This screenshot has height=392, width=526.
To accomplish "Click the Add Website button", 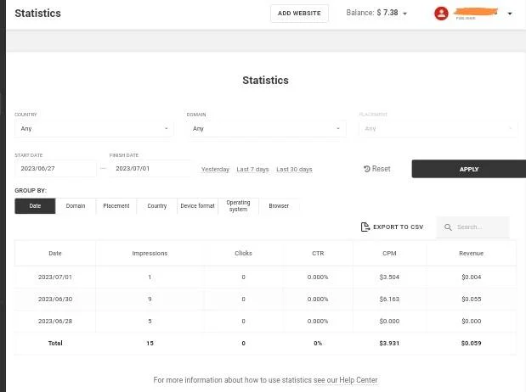I will (x=299, y=14).
